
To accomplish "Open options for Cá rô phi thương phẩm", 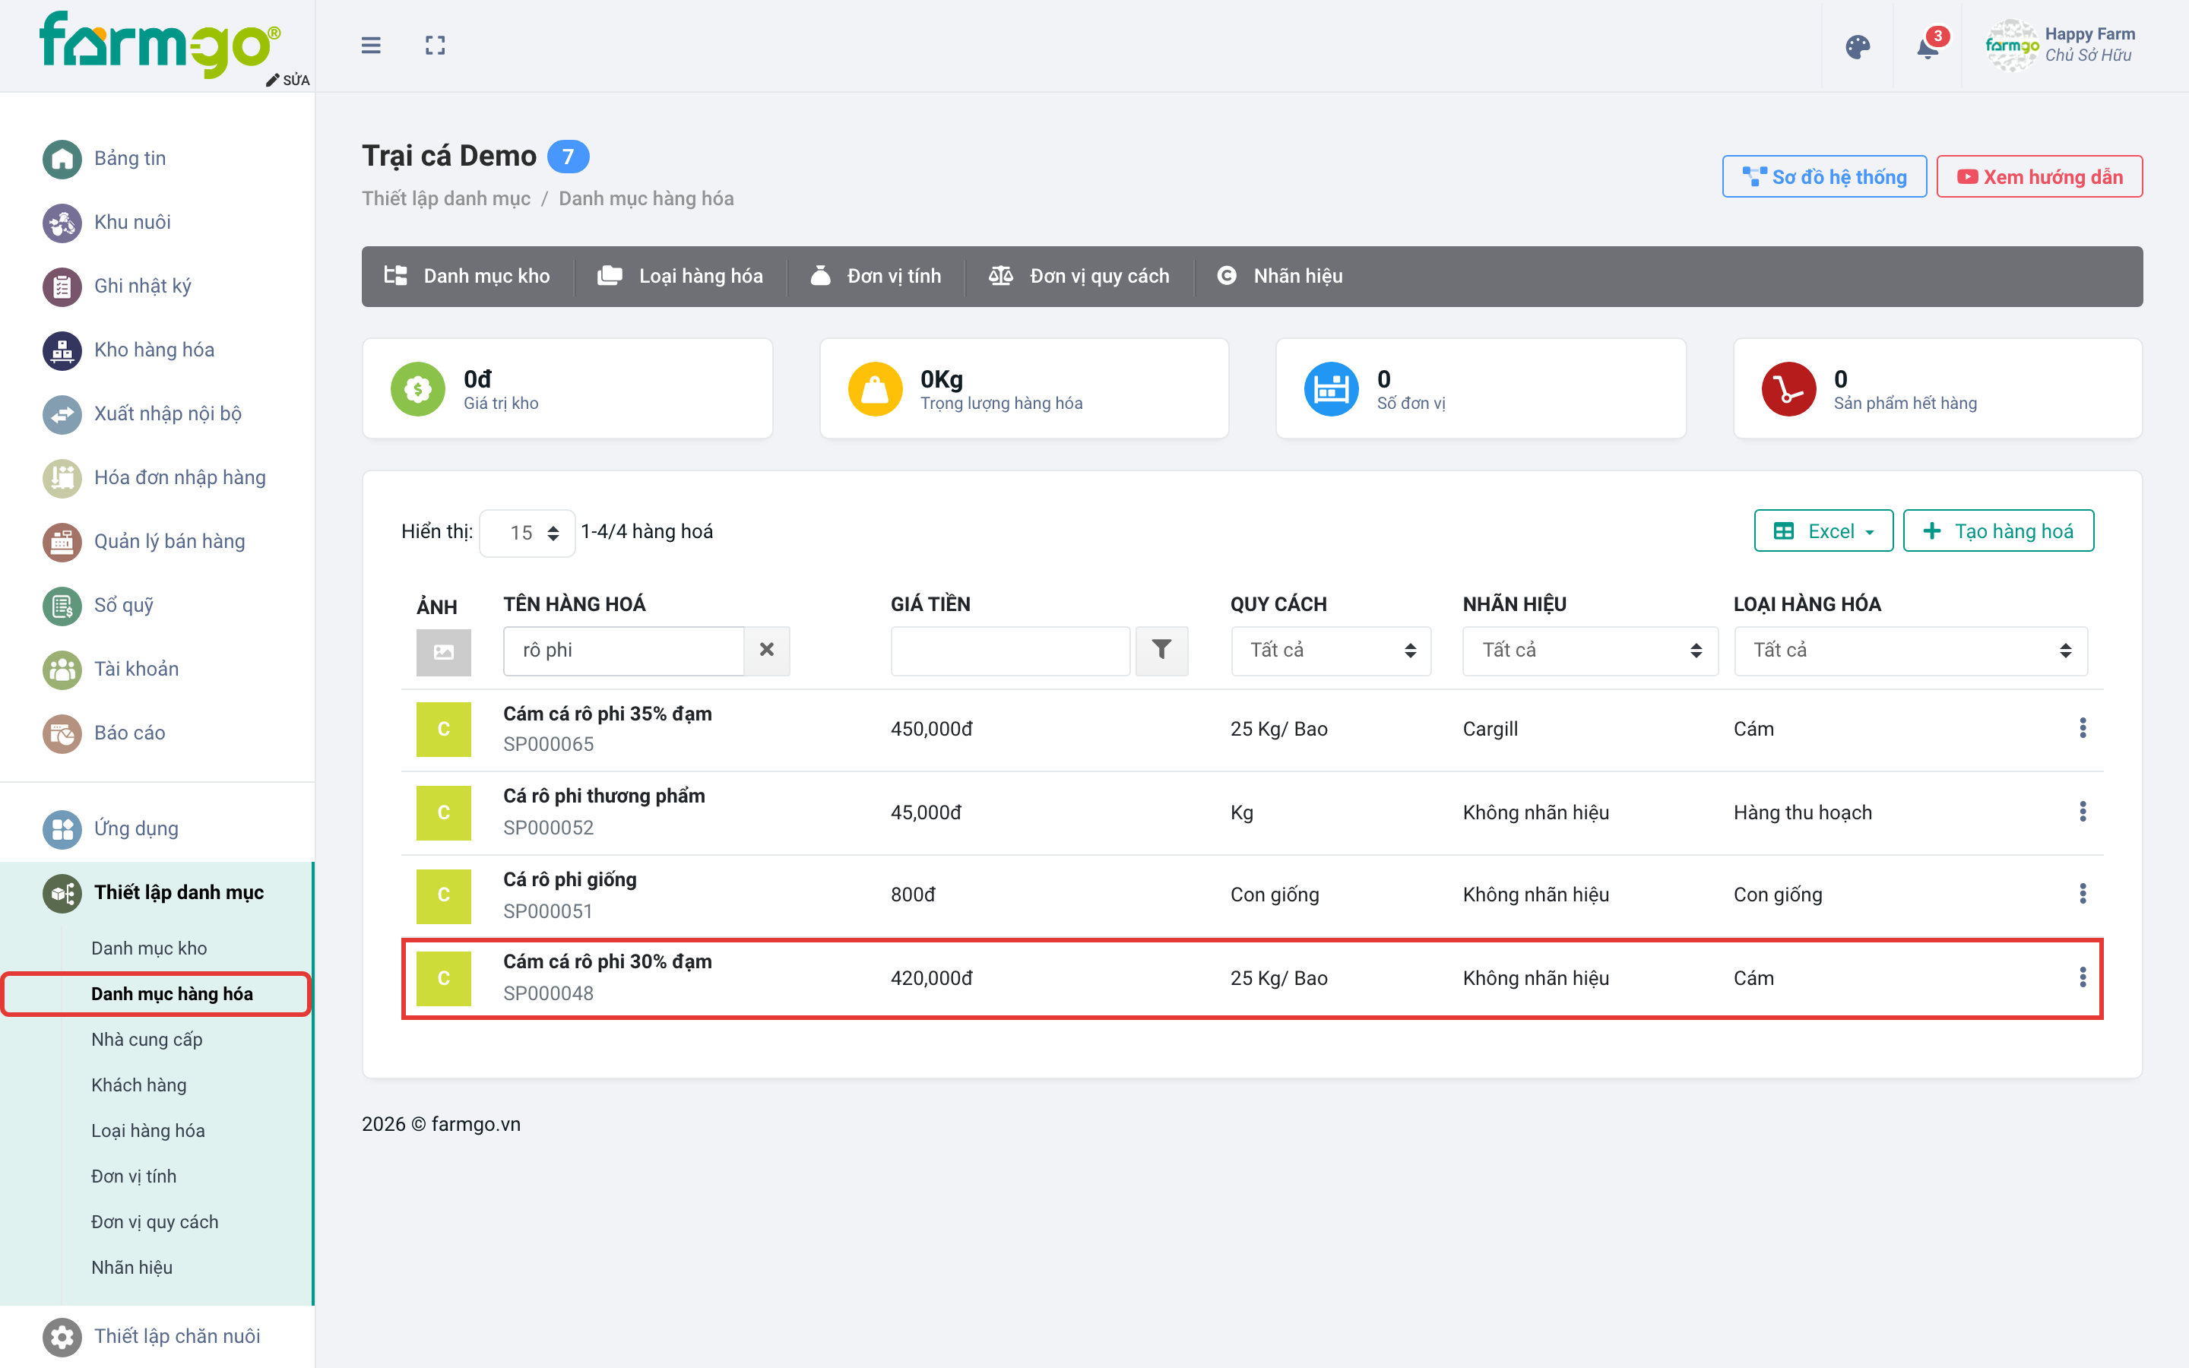I will point(2083,812).
